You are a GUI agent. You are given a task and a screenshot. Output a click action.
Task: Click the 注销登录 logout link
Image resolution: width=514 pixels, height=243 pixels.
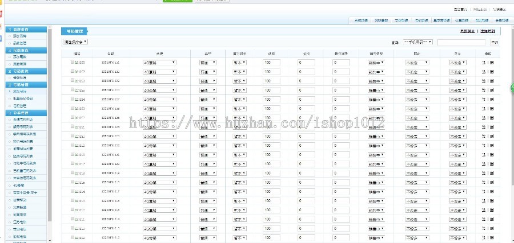(x=499, y=10)
